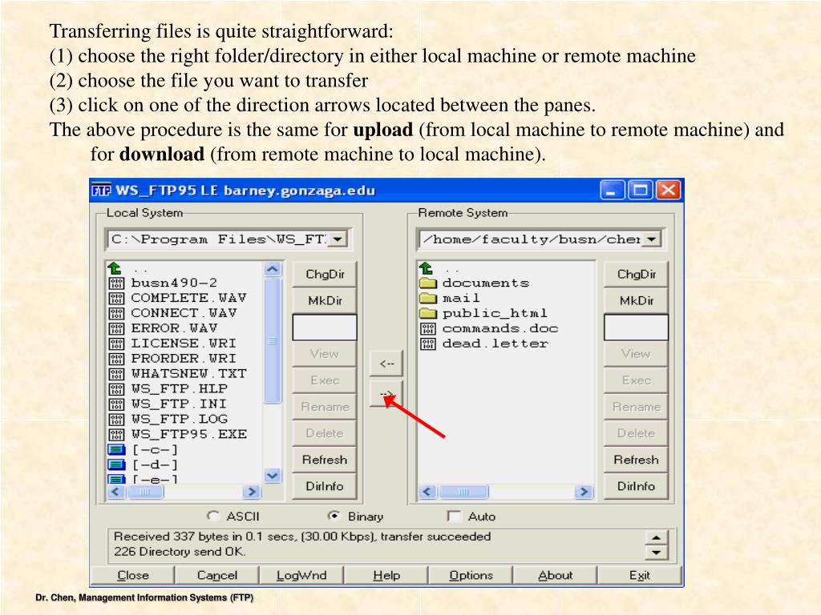This screenshot has height=615, width=821.
Task: Click the local system DirInfo button
Action: [325, 486]
